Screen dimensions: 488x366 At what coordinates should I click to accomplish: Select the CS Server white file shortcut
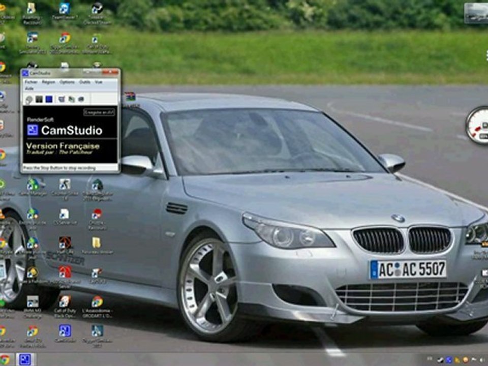pos(64,217)
